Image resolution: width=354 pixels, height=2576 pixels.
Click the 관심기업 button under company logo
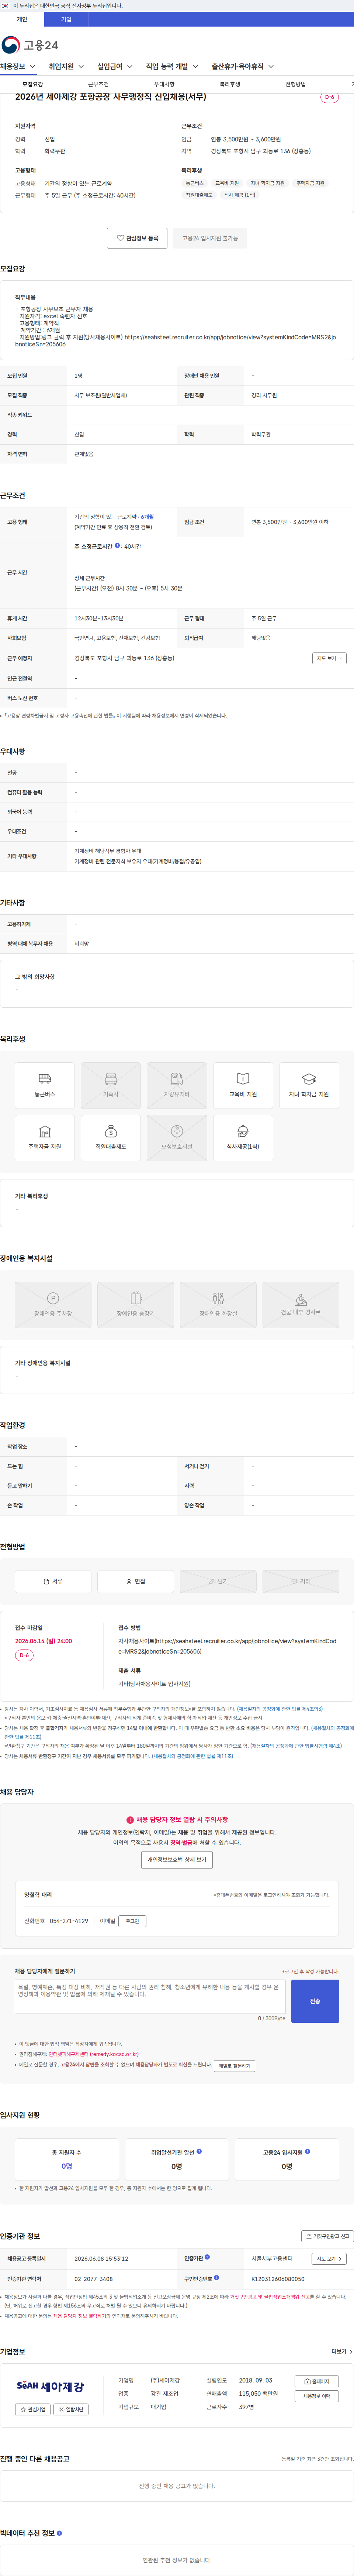[x=33, y=2410]
